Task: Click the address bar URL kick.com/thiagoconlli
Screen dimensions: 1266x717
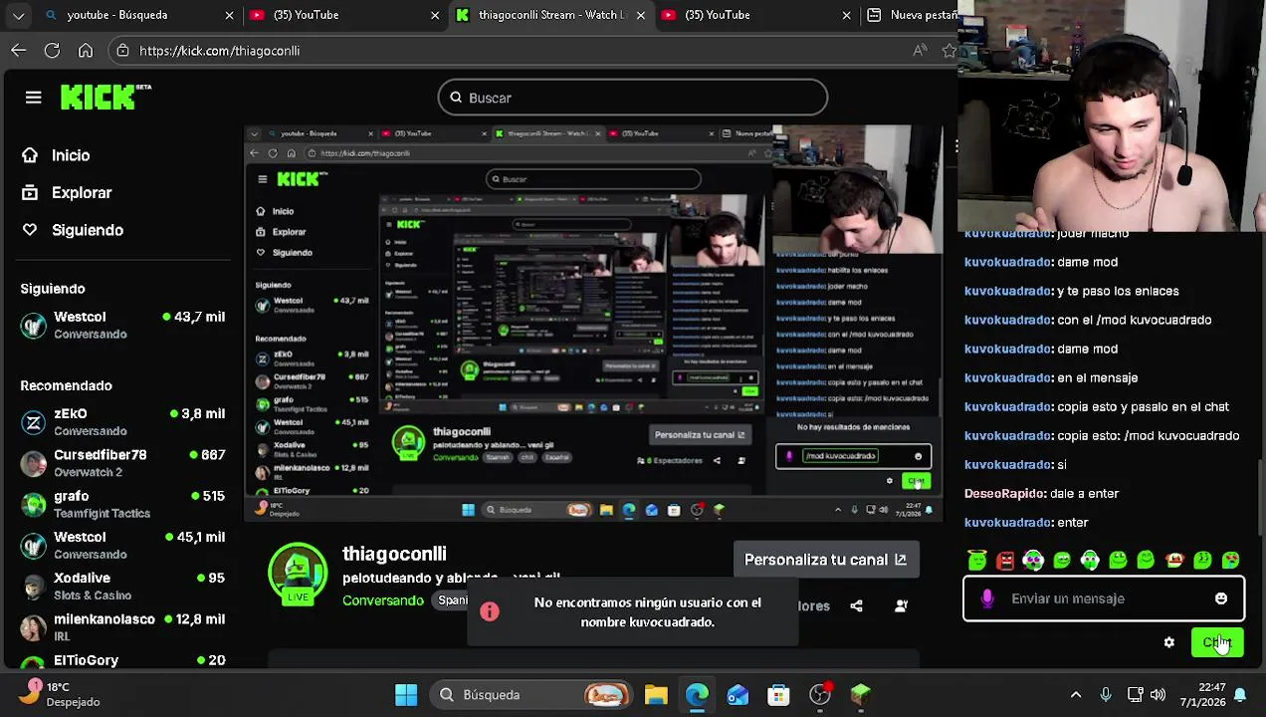Action: [x=220, y=51]
